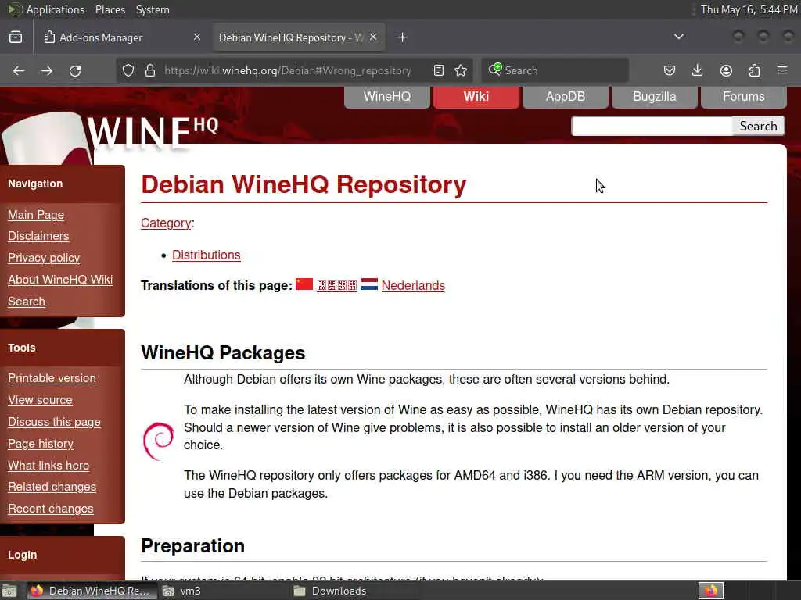Open the Privacy policy link

pos(44,258)
